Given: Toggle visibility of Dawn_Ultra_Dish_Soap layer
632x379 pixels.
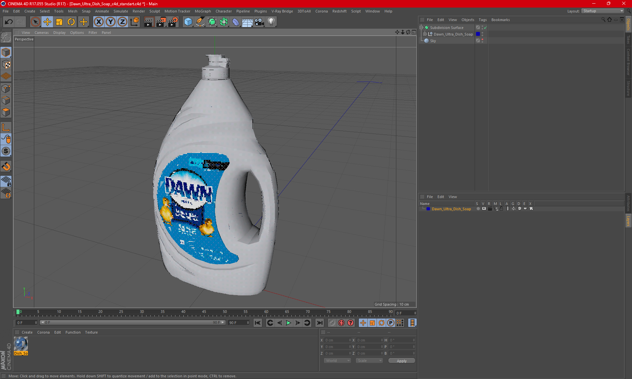Looking at the screenshot, I should coord(484,209).
